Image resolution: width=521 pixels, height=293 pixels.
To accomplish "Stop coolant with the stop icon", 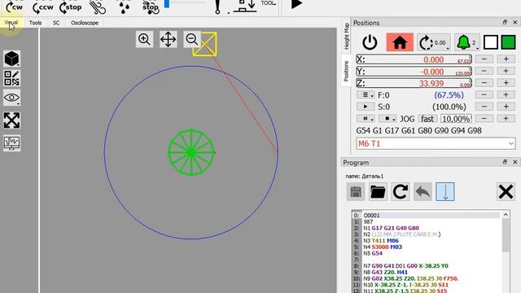I will [x=151, y=7].
